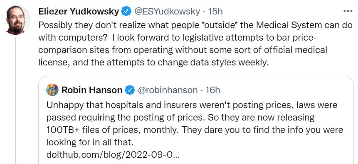Open the dolthub.com blog link
This screenshot has width=358, height=164.
(x=113, y=155)
